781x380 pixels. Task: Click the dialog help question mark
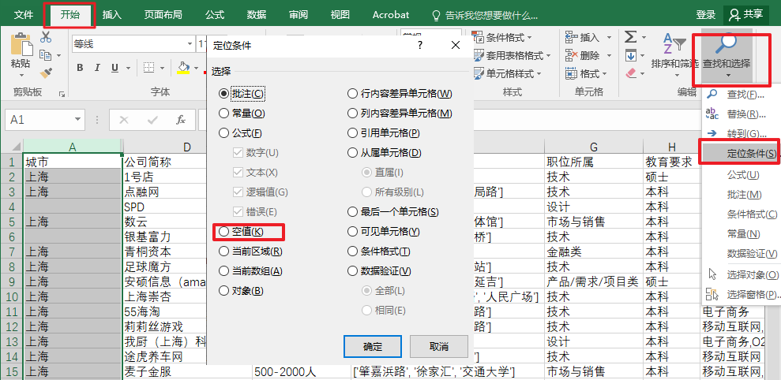pos(420,46)
